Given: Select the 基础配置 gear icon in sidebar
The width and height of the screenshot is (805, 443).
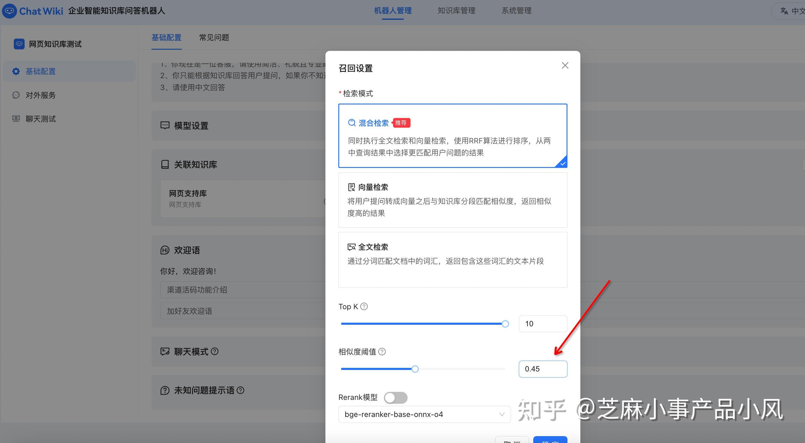Looking at the screenshot, I should (x=16, y=71).
